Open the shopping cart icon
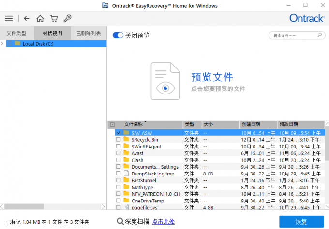Viewport: 329px width, 229px height. point(54,19)
